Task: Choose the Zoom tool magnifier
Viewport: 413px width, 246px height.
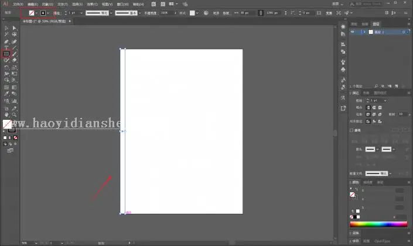Action: (x=14, y=115)
